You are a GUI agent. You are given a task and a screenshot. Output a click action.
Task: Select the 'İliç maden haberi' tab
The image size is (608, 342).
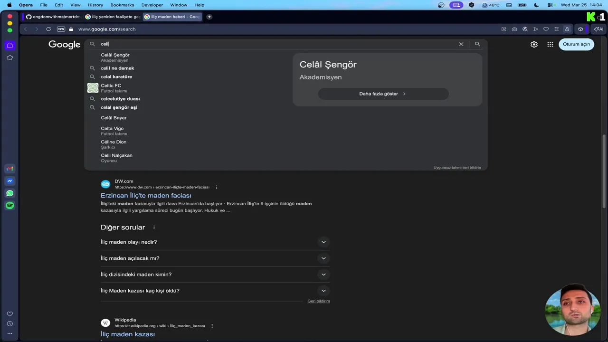(172, 17)
